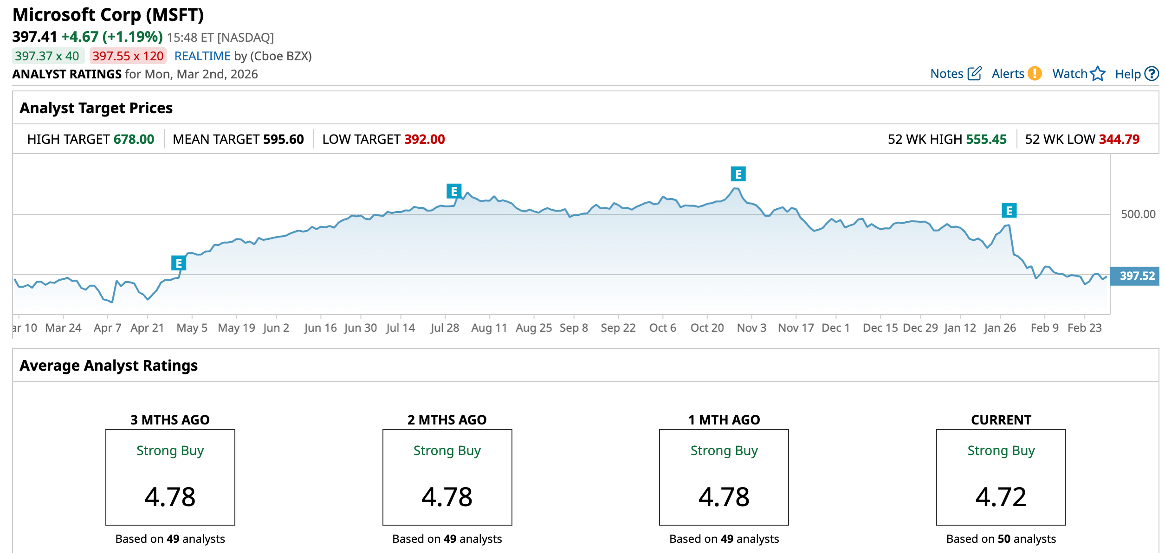Click the Help question mark icon
Screen dimensions: 1165x553
tap(1152, 74)
